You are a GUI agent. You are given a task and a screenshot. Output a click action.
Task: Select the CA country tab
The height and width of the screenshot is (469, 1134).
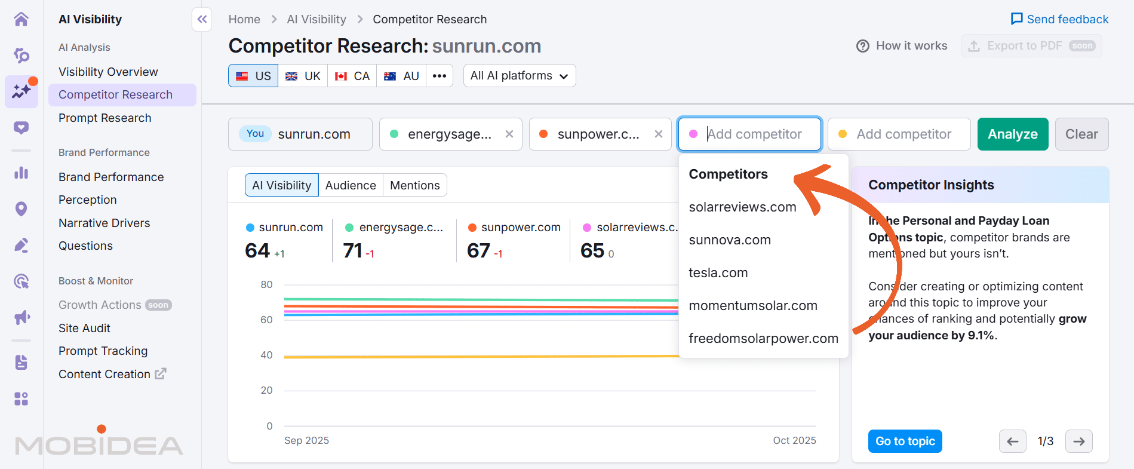(352, 76)
